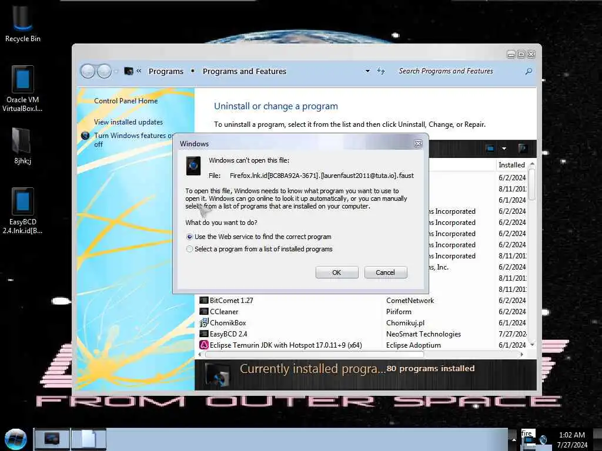
Task: Click the Control Panel icon in address bar
Action: (129, 71)
